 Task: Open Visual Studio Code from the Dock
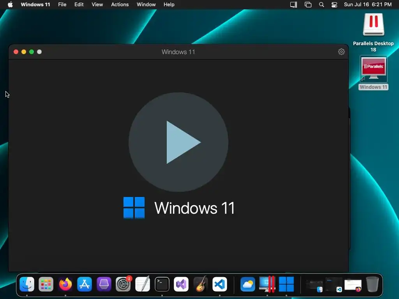[x=220, y=284]
